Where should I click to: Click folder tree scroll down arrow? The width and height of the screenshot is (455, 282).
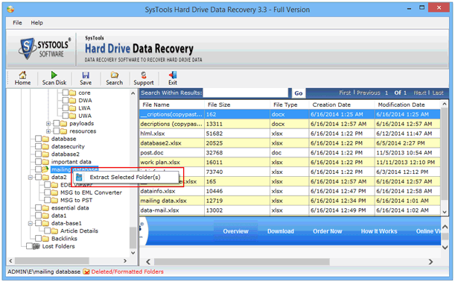coord(133,253)
